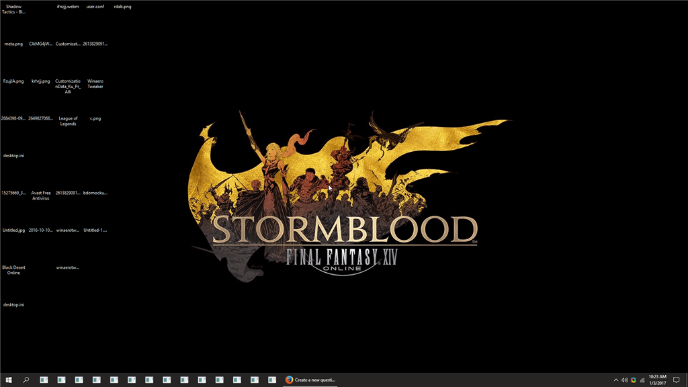The width and height of the screenshot is (688, 387).
Task: Select the Untitled.jpg desktop file
Action: tap(13, 230)
